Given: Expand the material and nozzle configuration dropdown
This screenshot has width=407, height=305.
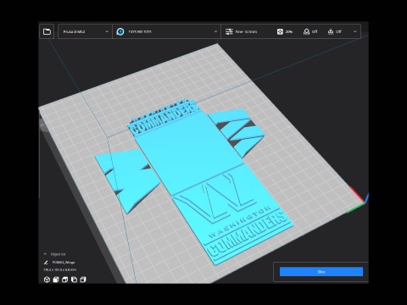Looking at the screenshot, I should coord(166,31).
